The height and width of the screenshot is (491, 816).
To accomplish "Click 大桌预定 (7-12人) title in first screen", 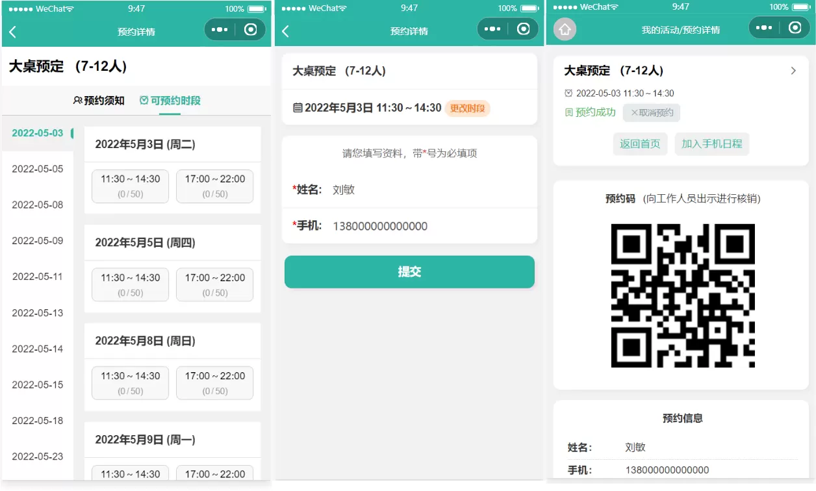I will [68, 66].
